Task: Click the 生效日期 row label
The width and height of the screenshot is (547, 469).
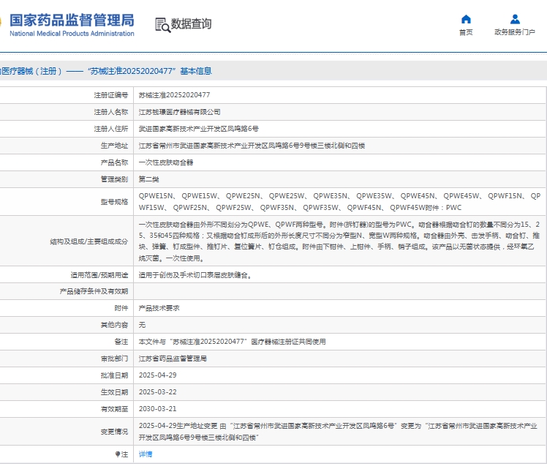Action: (x=114, y=392)
